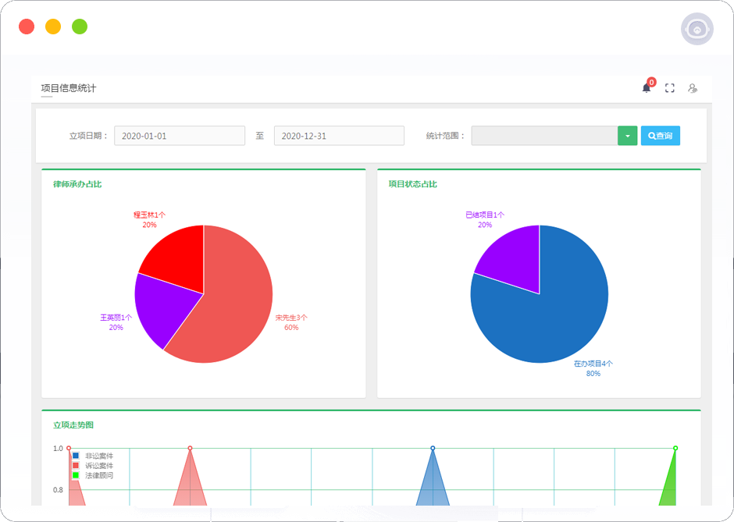Click the 立项走势图 panel title
The height and width of the screenshot is (522, 734).
pos(73,424)
